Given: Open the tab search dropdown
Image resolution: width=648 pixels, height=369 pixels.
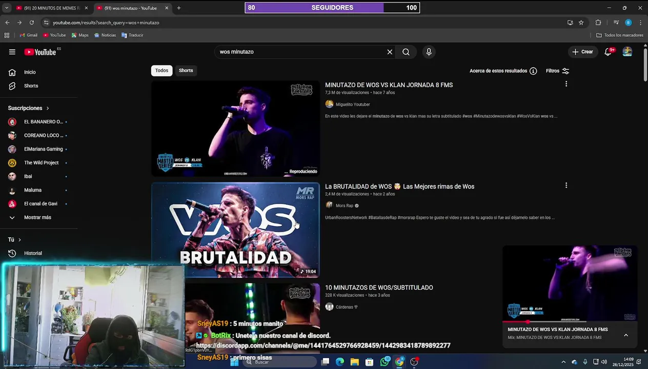Looking at the screenshot, I should tap(7, 8).
